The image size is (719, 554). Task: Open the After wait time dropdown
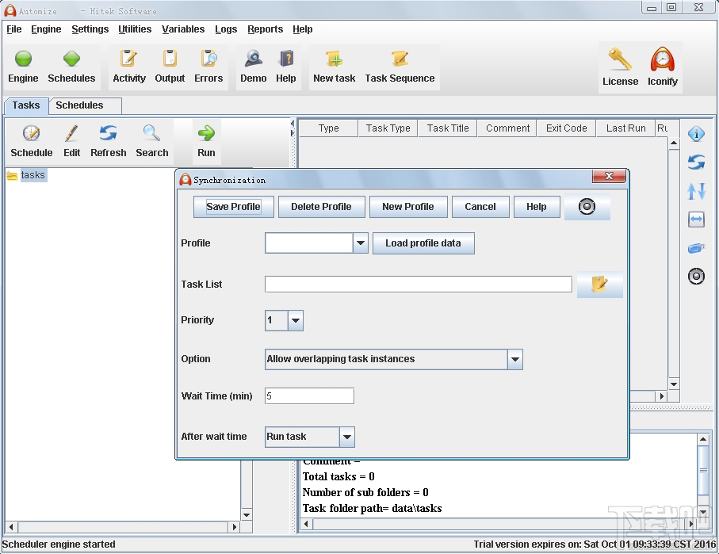point(346,437)
